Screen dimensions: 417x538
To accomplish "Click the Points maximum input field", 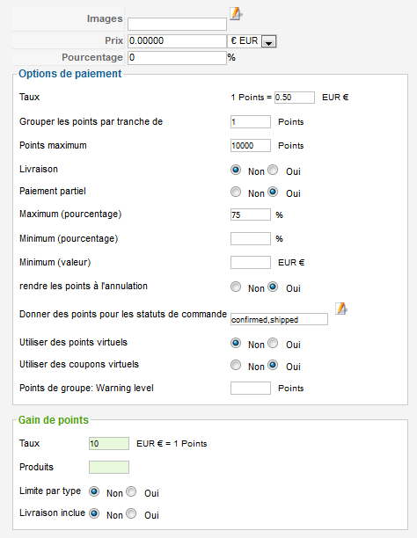I will 251,145.
